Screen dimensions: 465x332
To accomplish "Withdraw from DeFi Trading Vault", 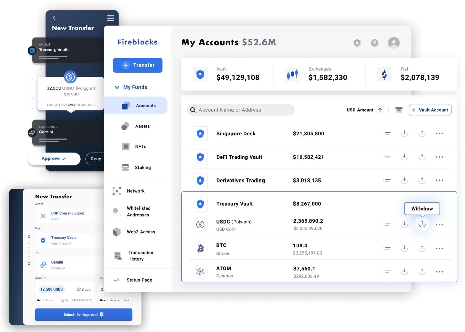I will point(422,157).
